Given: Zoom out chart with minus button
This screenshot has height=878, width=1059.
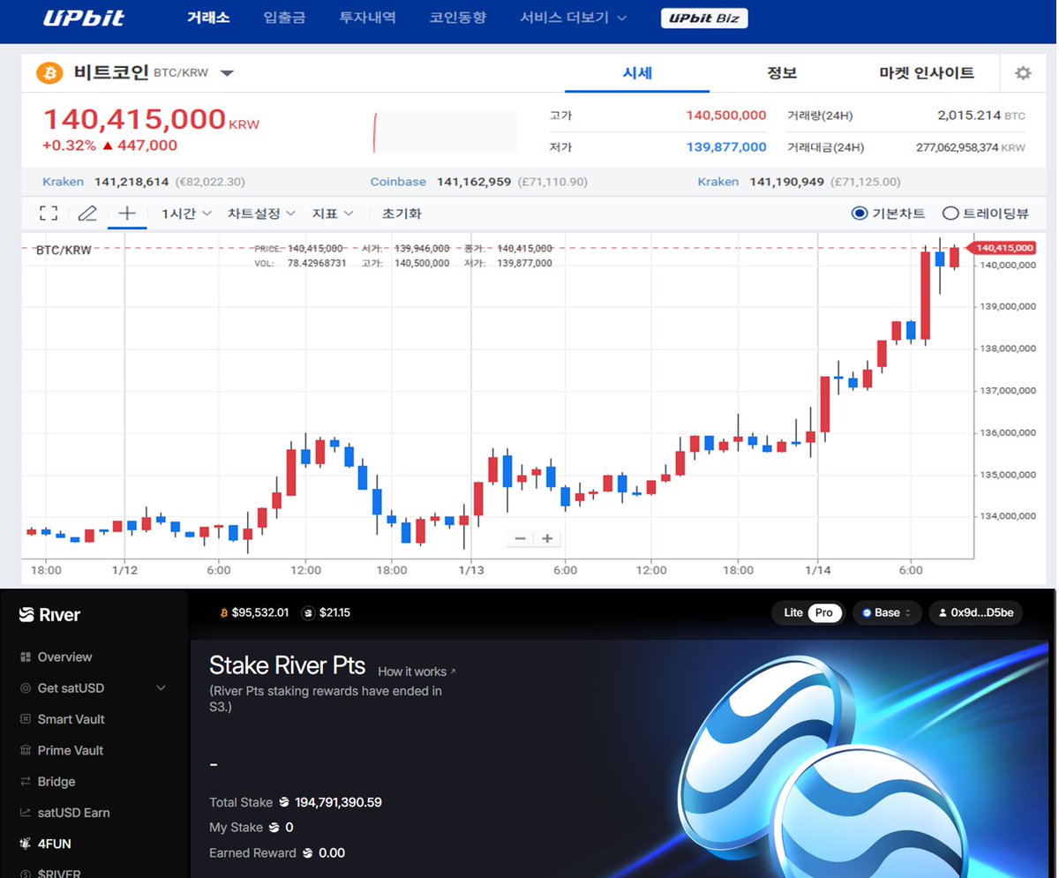Looking at the screenshot, I should pos(520,538).
